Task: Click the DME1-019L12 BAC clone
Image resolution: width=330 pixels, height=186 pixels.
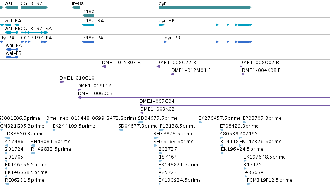Action: 204,90
